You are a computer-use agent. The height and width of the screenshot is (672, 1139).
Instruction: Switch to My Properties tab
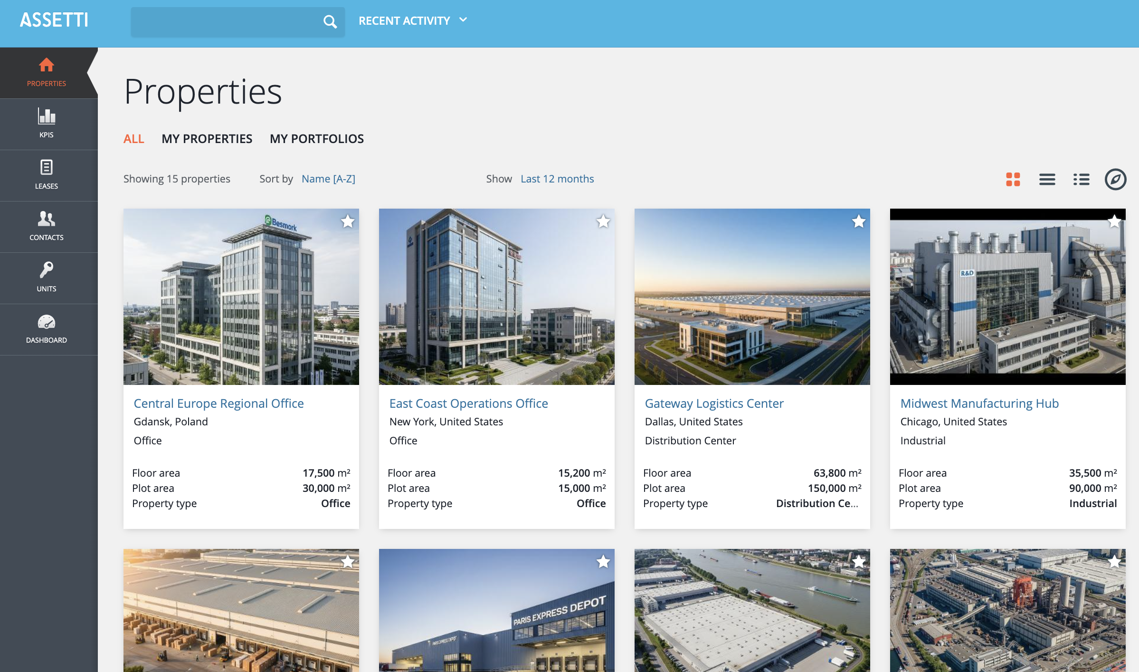207,139
